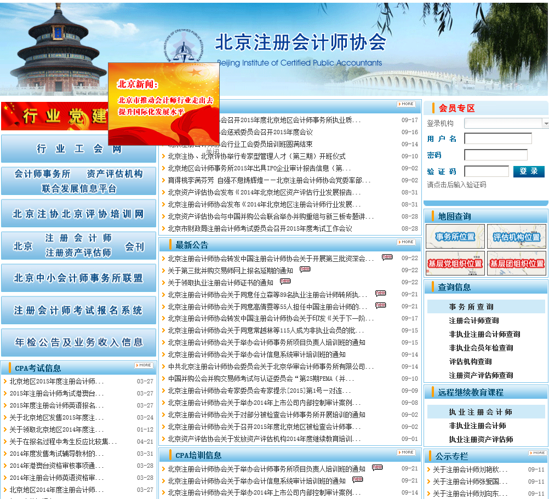Open 2014年北京地区资产评估行业发展报告 news
549x499 pixels.
pyautogui.click(x=264, y=192)
